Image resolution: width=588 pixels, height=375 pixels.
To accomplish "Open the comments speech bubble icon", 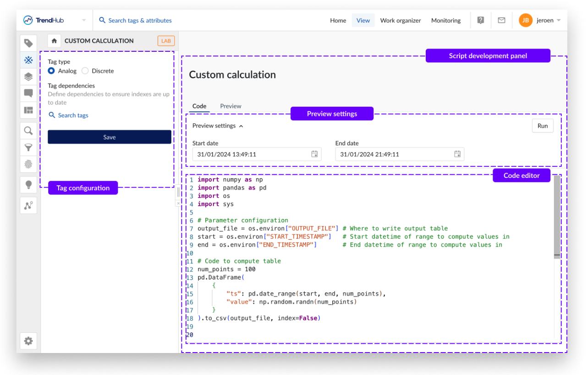I will coord(28,94).
